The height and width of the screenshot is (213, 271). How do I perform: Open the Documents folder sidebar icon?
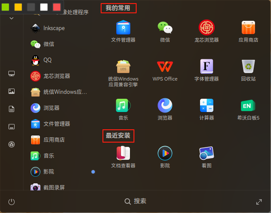12,109
